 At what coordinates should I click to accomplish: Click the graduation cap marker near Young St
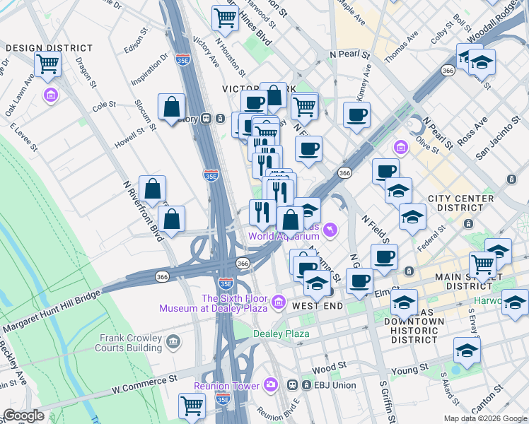(467, 353)
